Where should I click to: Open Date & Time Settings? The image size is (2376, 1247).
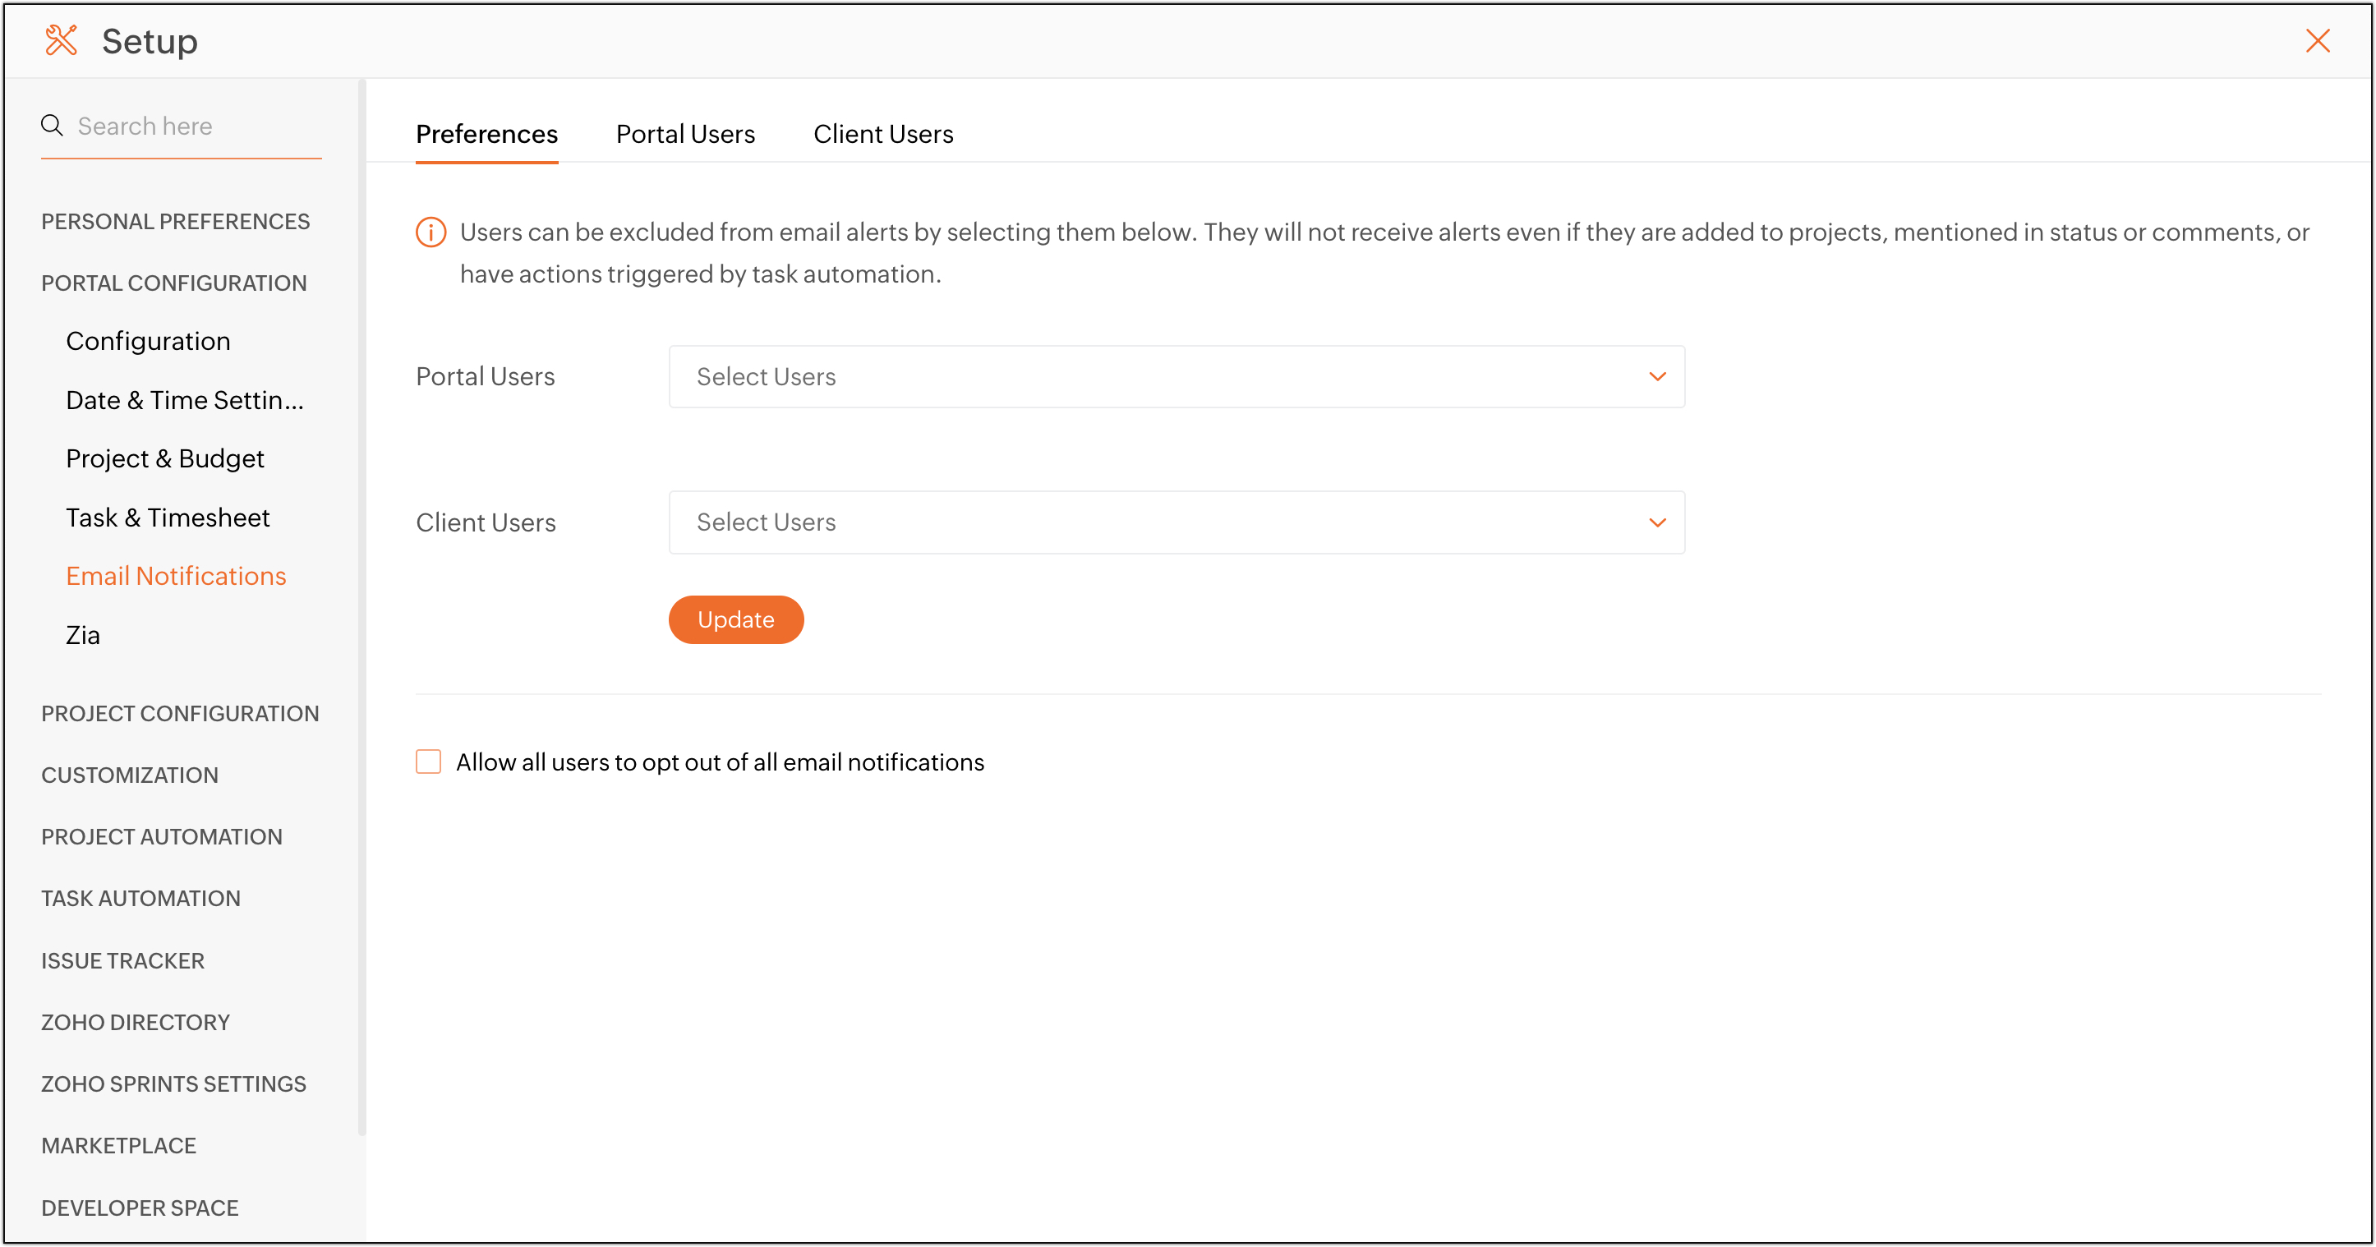tap(183, 400)
